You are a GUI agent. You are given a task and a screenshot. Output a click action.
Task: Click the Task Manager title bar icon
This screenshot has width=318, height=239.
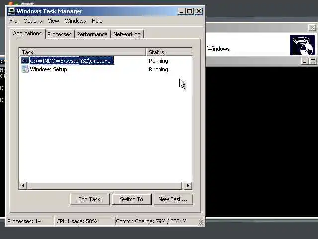click(11, 11)
